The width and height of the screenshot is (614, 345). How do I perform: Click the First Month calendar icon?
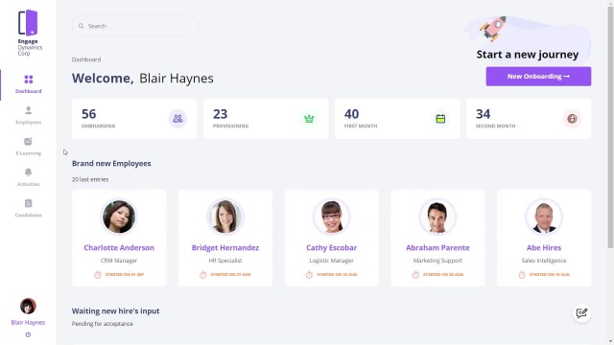(x=440, y=119)
